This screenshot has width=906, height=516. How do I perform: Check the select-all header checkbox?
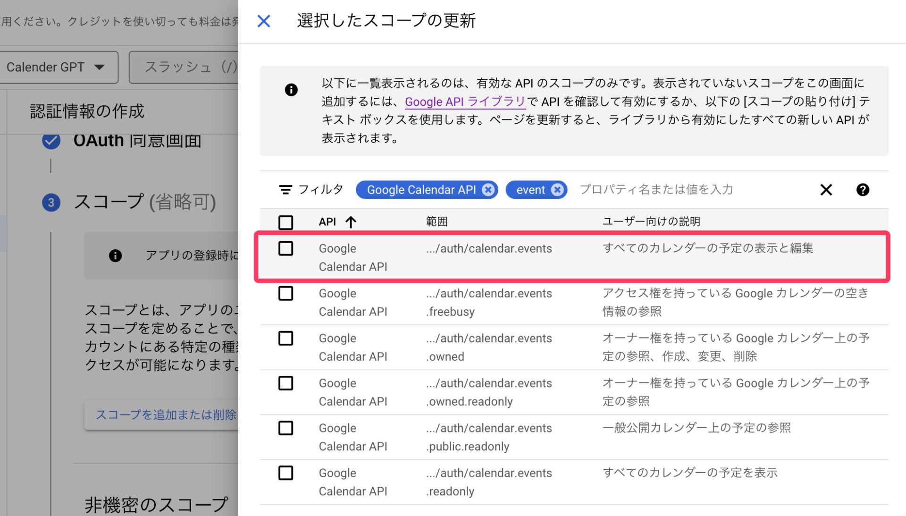[x=285, y=222]
